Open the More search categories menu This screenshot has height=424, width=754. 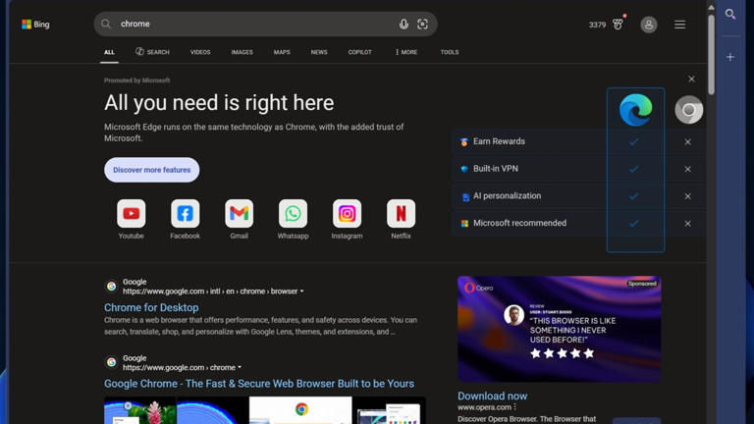coord(406,52)
